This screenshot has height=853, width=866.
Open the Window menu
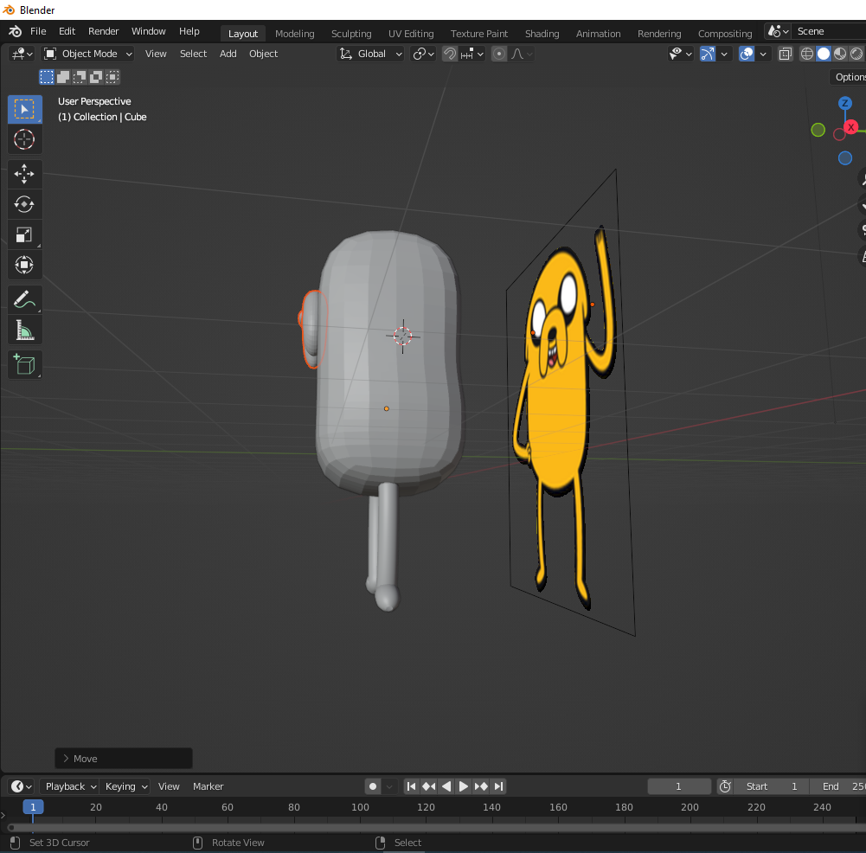coord(149,31)
